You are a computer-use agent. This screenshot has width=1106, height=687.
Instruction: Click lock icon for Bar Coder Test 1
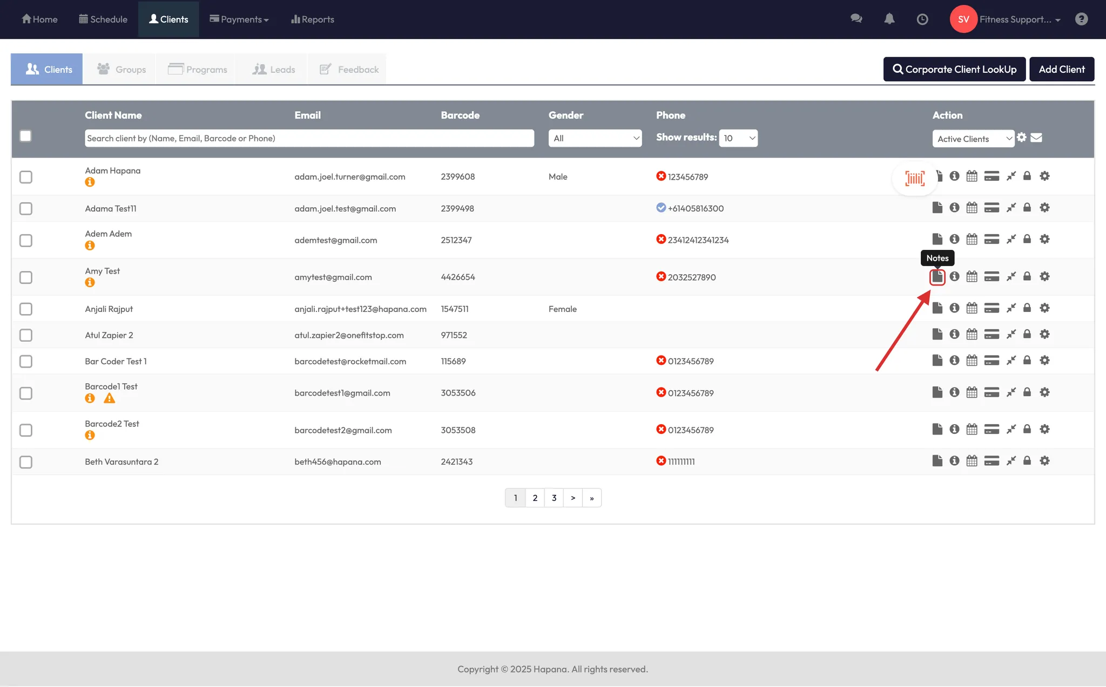1027,360
